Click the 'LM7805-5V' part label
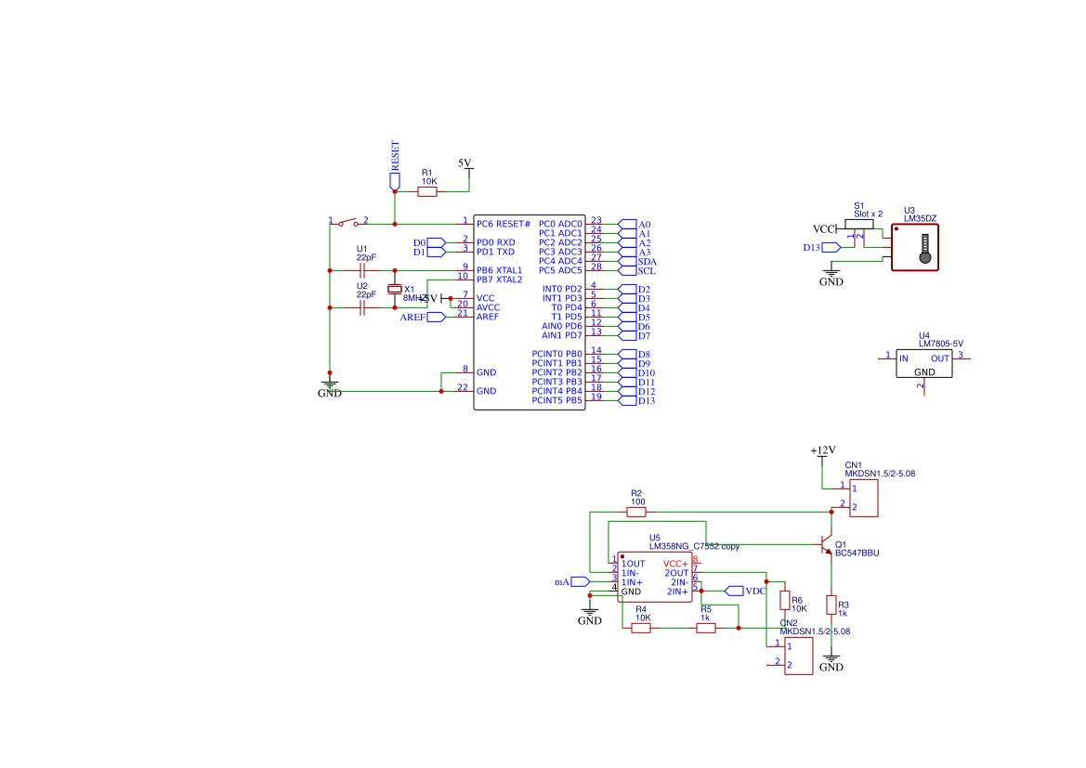 coord(940,344)
